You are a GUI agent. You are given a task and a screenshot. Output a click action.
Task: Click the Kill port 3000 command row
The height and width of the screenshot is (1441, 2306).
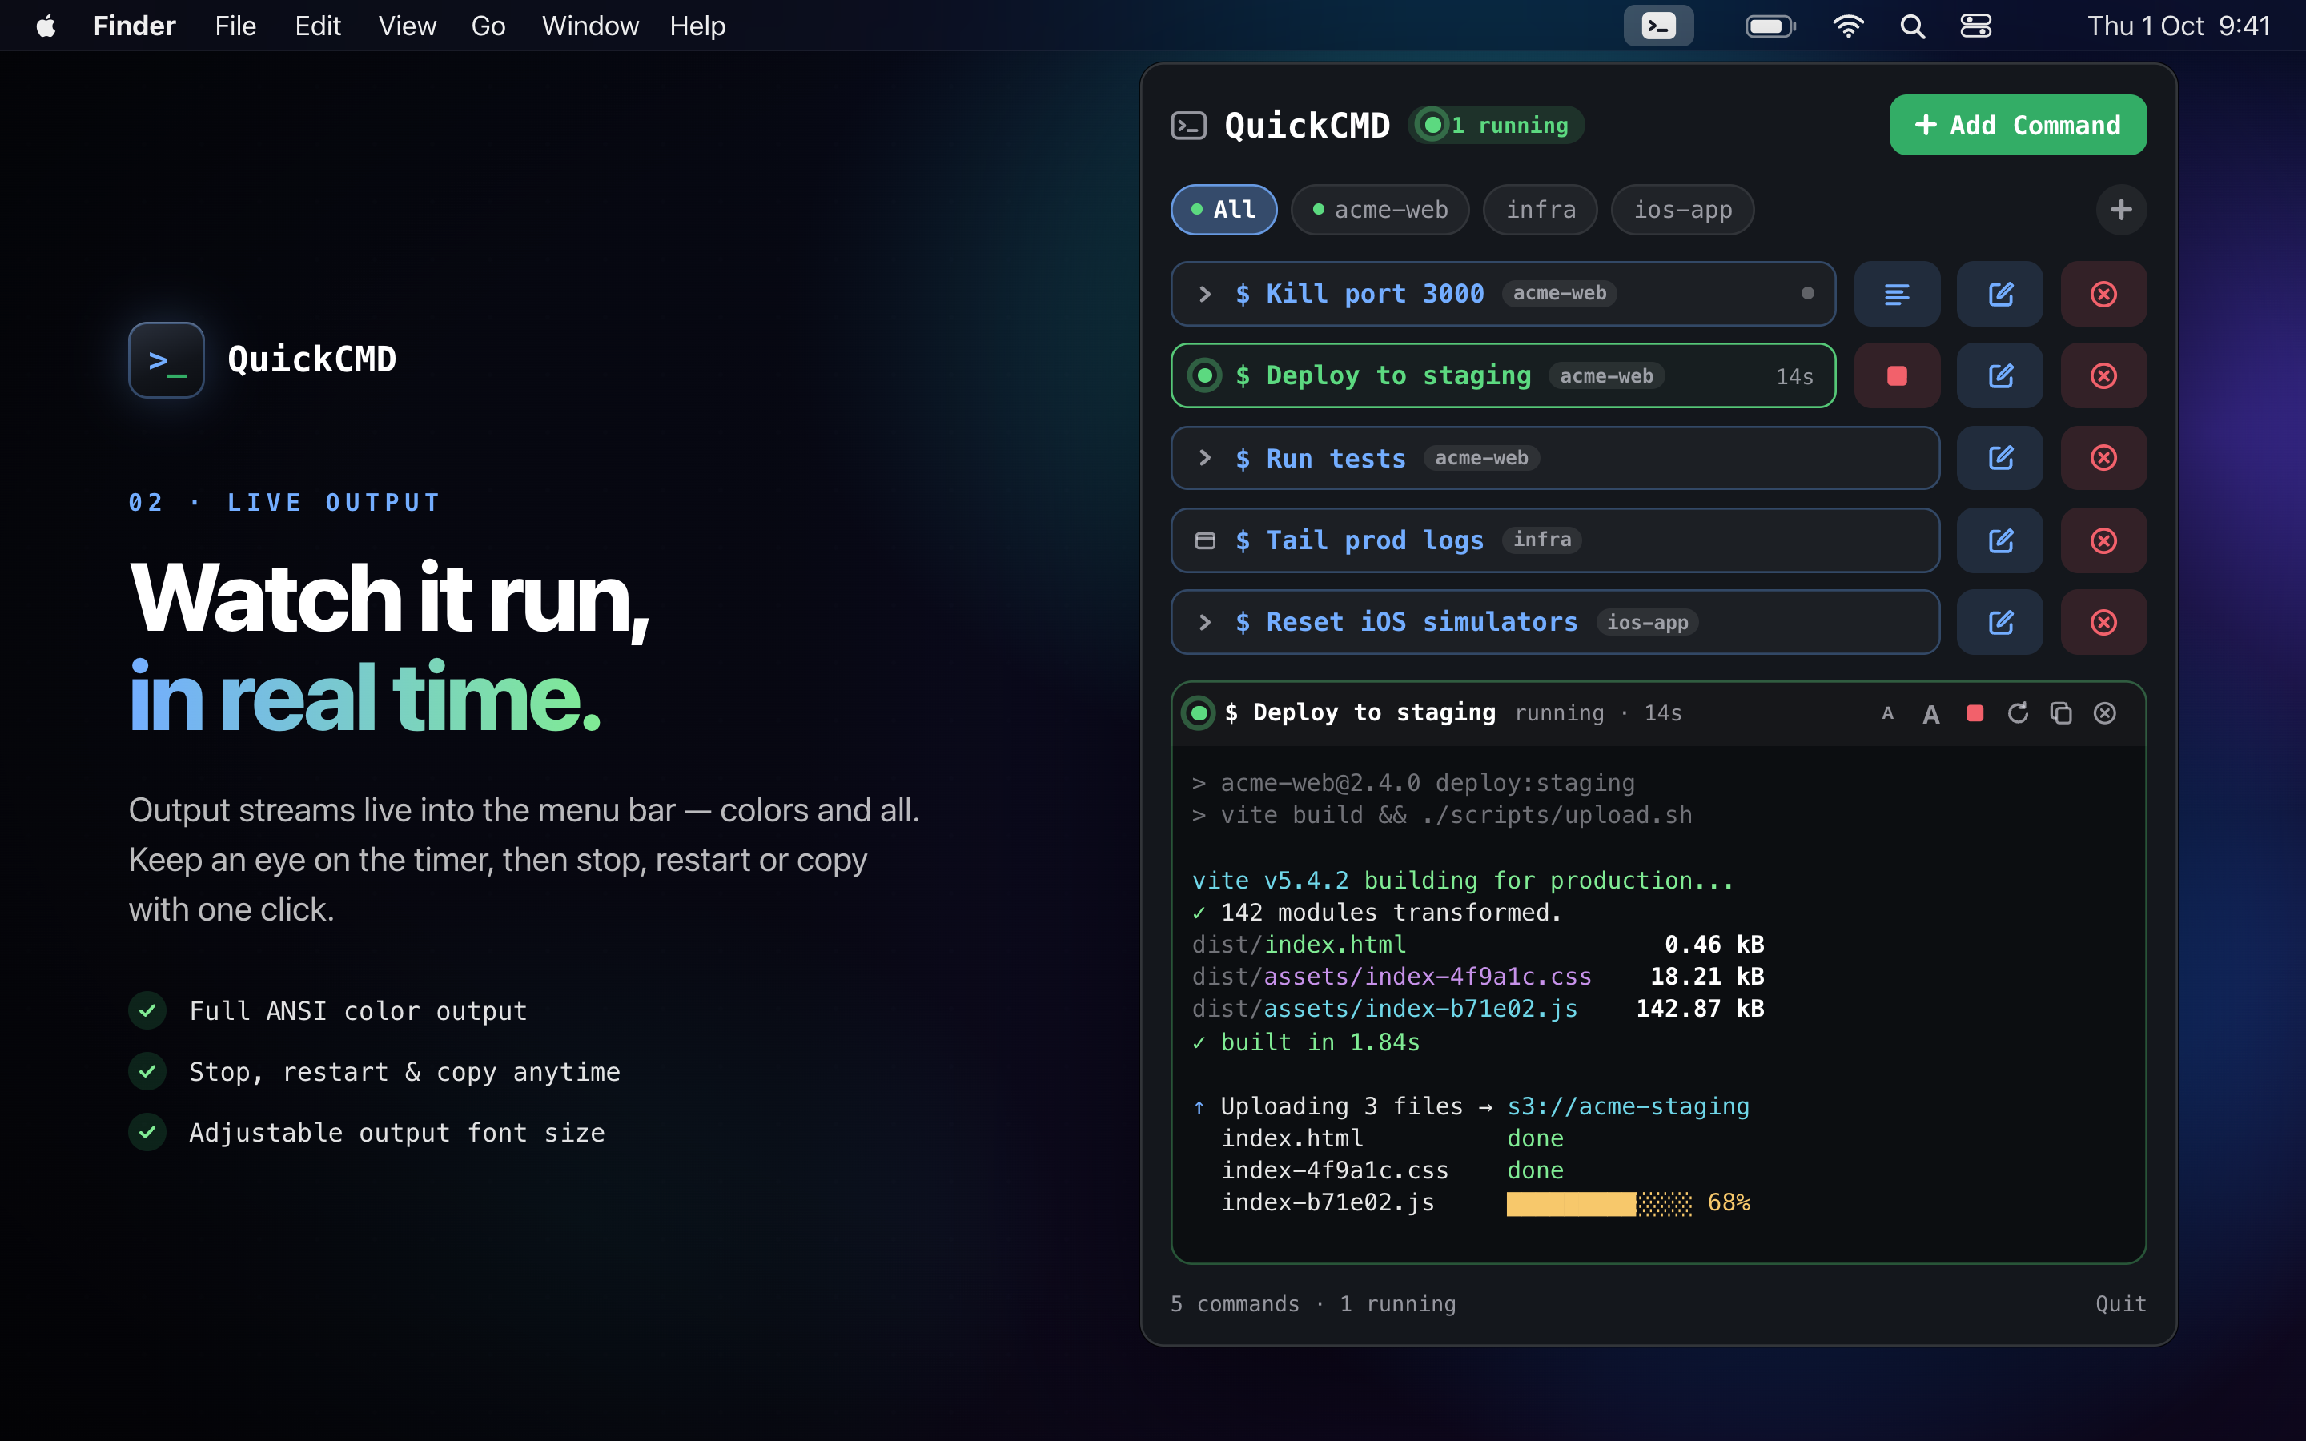(1503, 294)
